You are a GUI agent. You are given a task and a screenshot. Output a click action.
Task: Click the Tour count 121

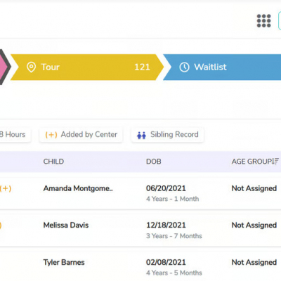click(x=142, y=67)
